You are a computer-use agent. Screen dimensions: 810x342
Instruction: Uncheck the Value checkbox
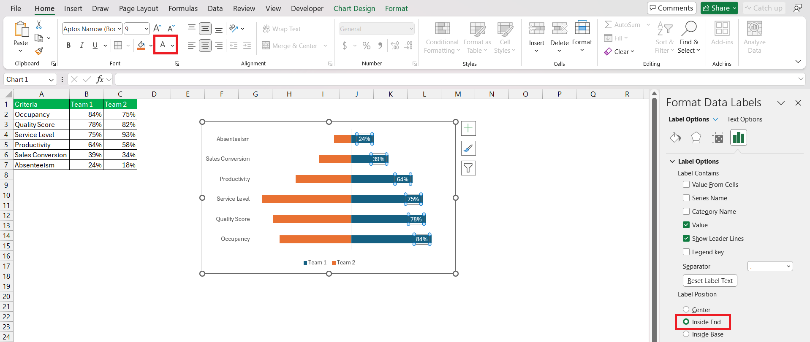click(686, 225)
